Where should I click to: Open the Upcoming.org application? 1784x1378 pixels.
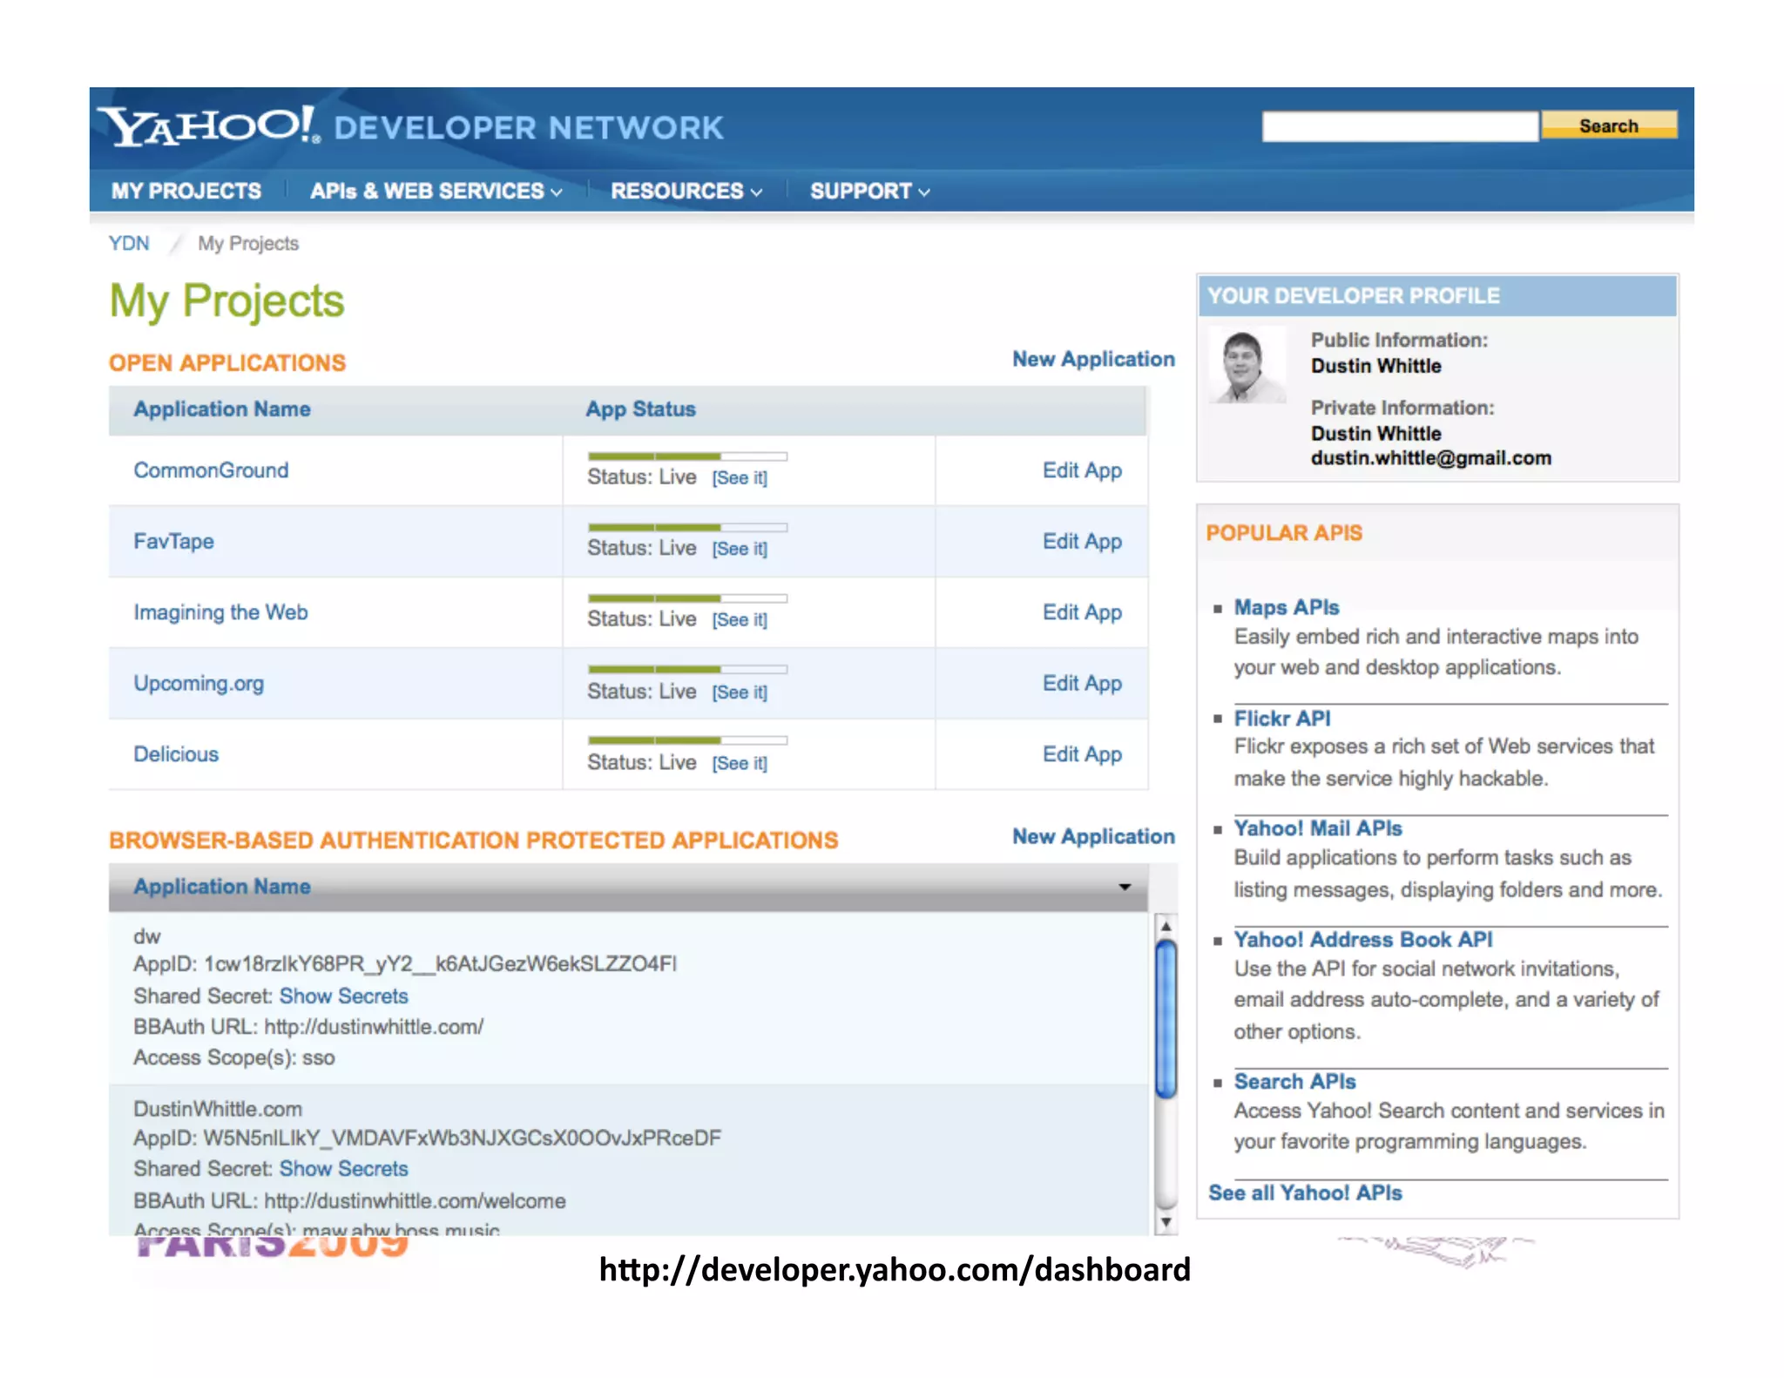point(199,684)
